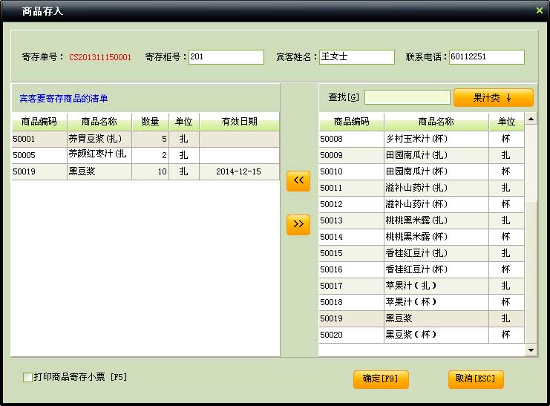This screenshot has height=406, width=550.
Task: Click the double right arrow remove button
Action: tap(298, 224)
